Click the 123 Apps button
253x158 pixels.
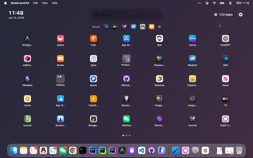(223, 15)
